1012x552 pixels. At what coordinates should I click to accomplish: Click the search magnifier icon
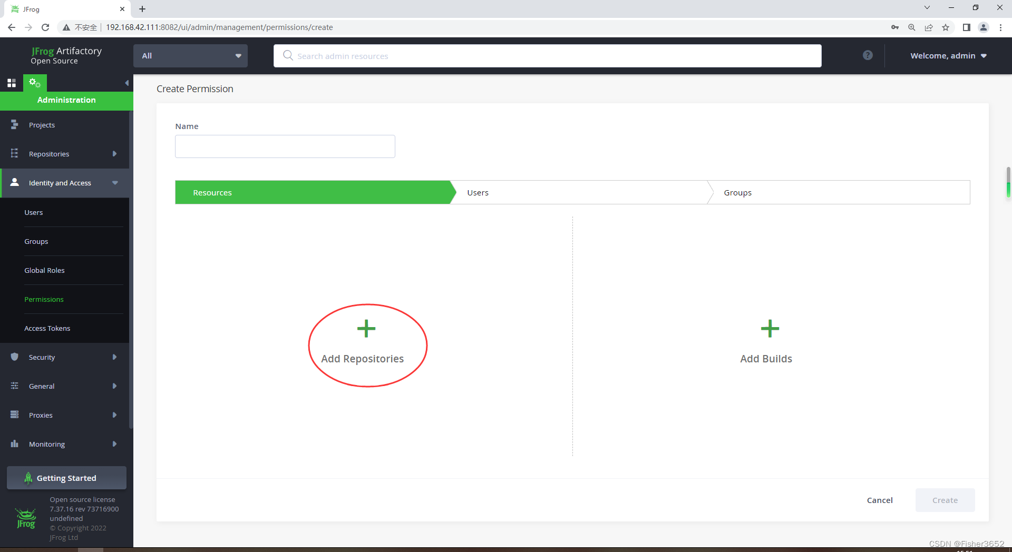coord(288,55)
